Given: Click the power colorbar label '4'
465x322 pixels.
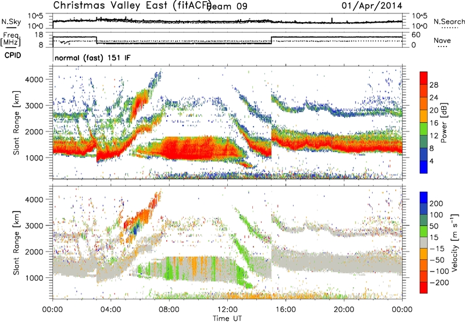Looking at the screenshot, I should click(x=431, y=161).
